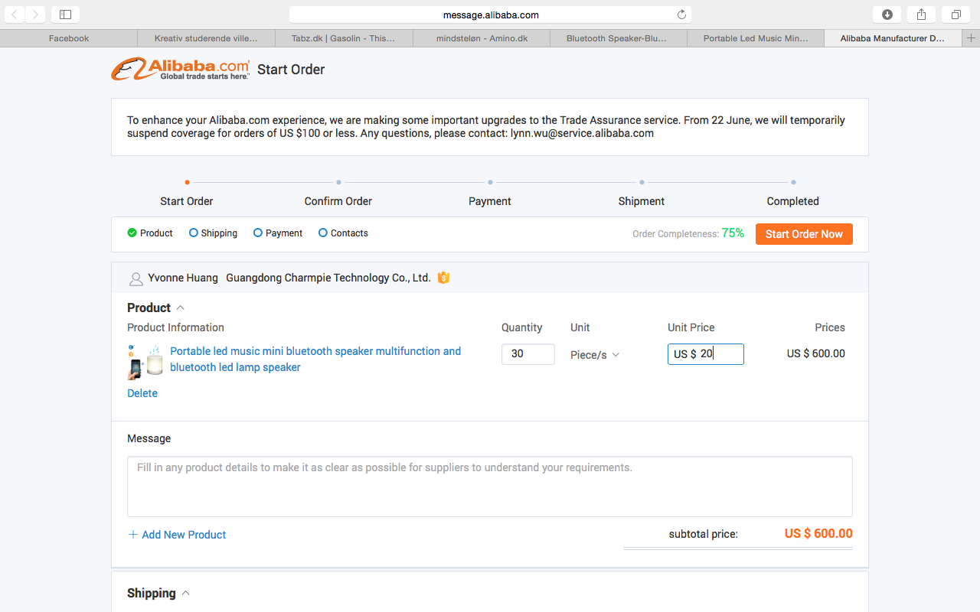Jump to the Payment section in the step bar
This screenshot has height=612, width=980.
(x=278, y=233)
